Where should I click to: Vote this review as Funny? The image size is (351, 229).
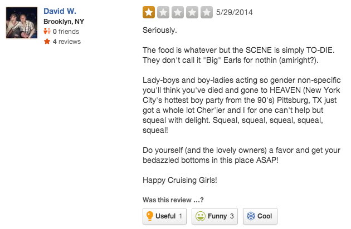(x=214, y=216)
